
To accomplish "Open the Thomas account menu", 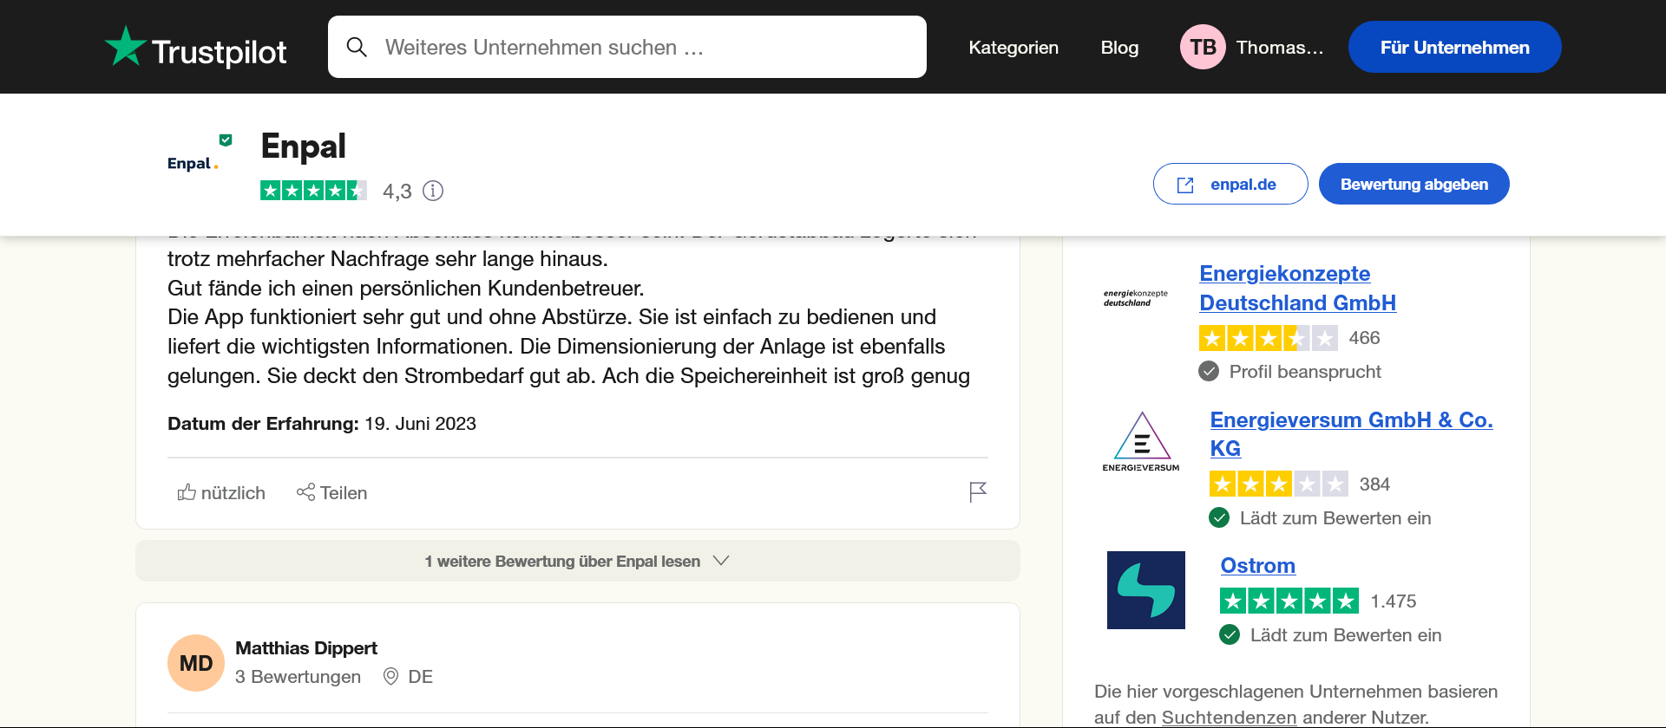I will tap(1279, 47).
